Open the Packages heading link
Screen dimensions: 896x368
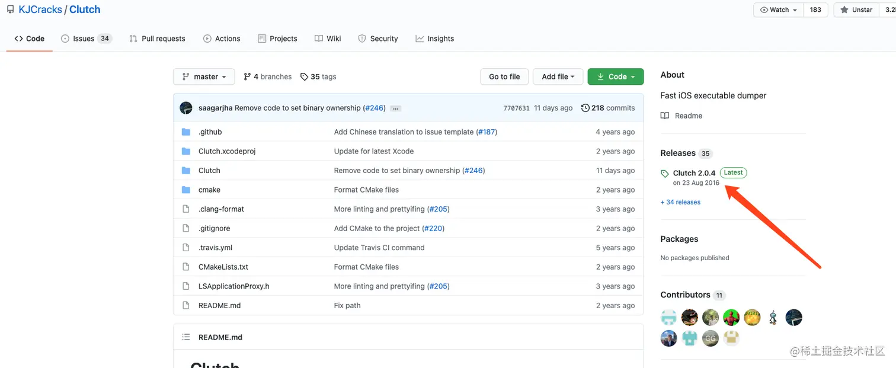click(679, 239)
